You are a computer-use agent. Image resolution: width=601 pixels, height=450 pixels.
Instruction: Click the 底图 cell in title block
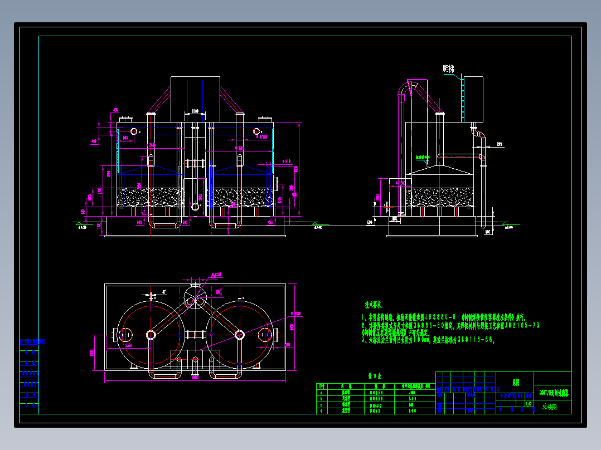click(x=516, y=383)
